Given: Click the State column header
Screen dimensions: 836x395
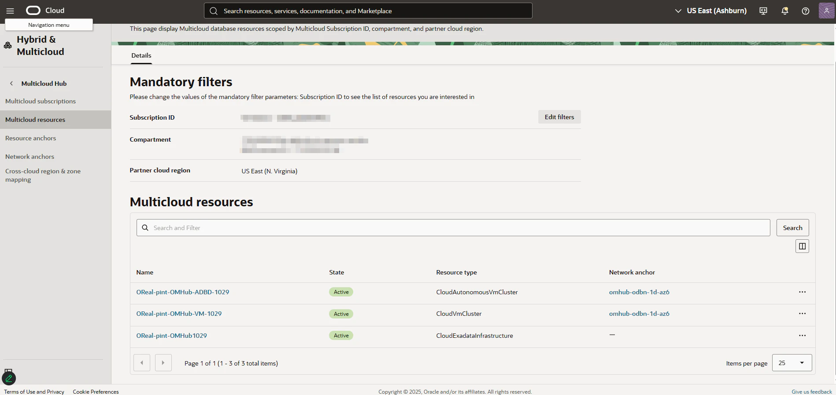Looking at the screenshot, I should [337, 272].
